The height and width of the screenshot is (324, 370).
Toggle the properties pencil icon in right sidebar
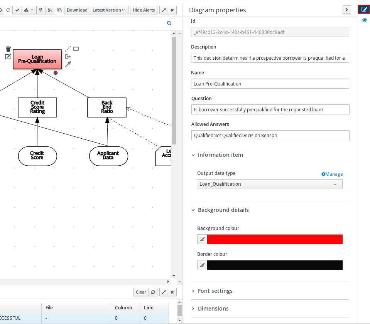coord(364,9)
